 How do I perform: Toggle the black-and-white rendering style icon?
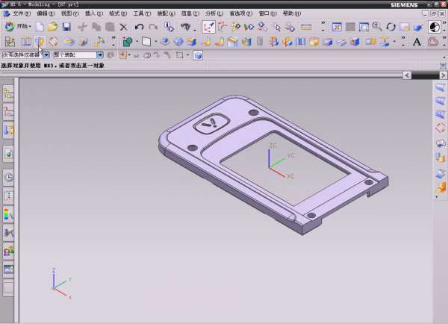coord(435,27)
